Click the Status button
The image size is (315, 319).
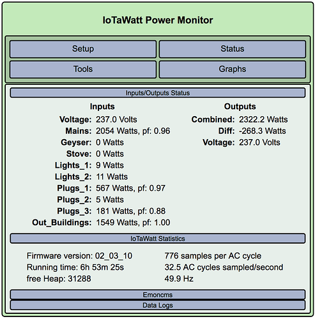coord(233,49)
